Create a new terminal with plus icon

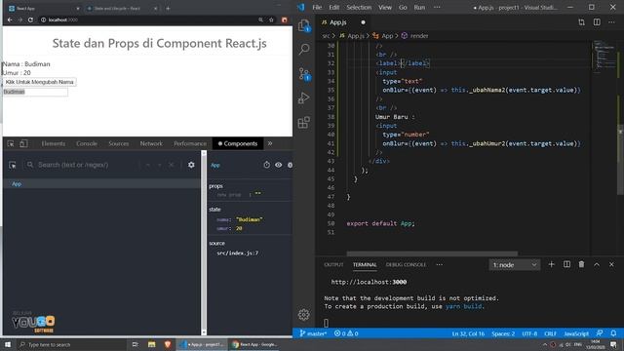pos(551,264)
